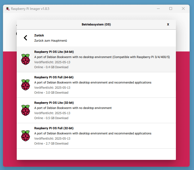This screenshot has width=194, height=170.
Task: Close the Betriebssystem (OS) dialog with X
Action: click(x=168, y=24)
